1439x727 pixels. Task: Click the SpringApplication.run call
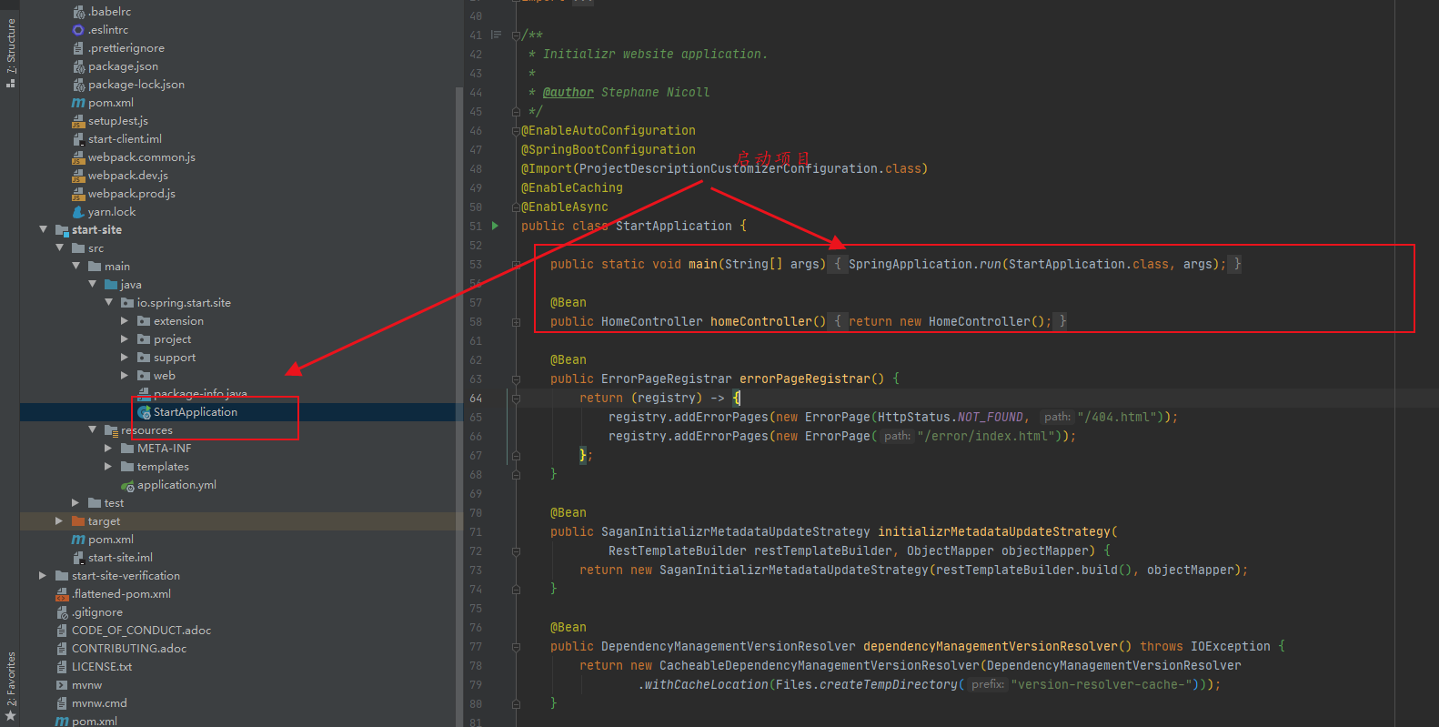point(925,264)
